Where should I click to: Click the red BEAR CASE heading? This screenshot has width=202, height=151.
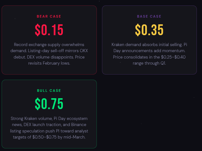(49, 16)
